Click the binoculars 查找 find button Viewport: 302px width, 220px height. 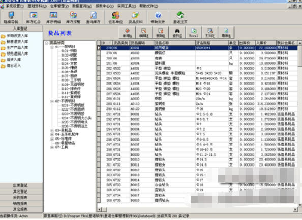pyautogui.click(x=177, y=33)
